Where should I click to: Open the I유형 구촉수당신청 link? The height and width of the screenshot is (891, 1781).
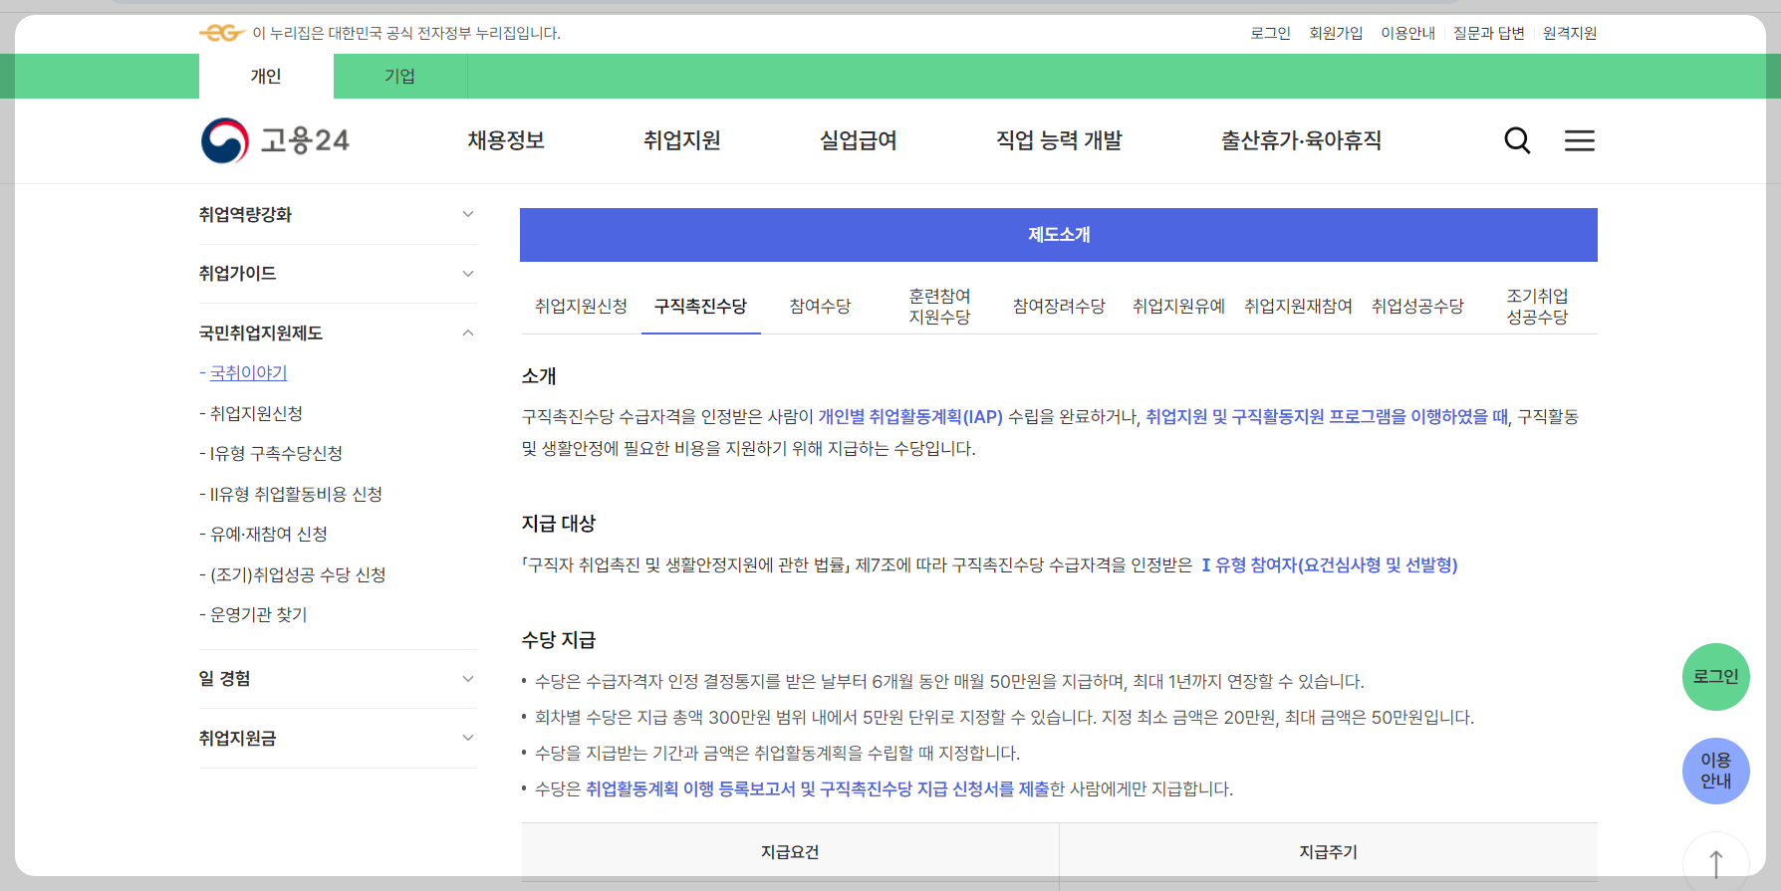click(276, 454)
